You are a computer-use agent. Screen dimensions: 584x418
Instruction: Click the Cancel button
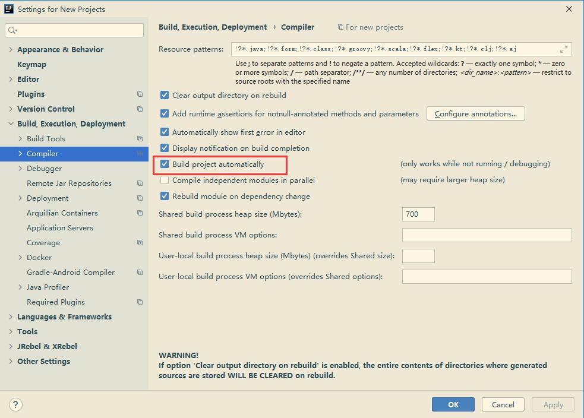point(503,404)
